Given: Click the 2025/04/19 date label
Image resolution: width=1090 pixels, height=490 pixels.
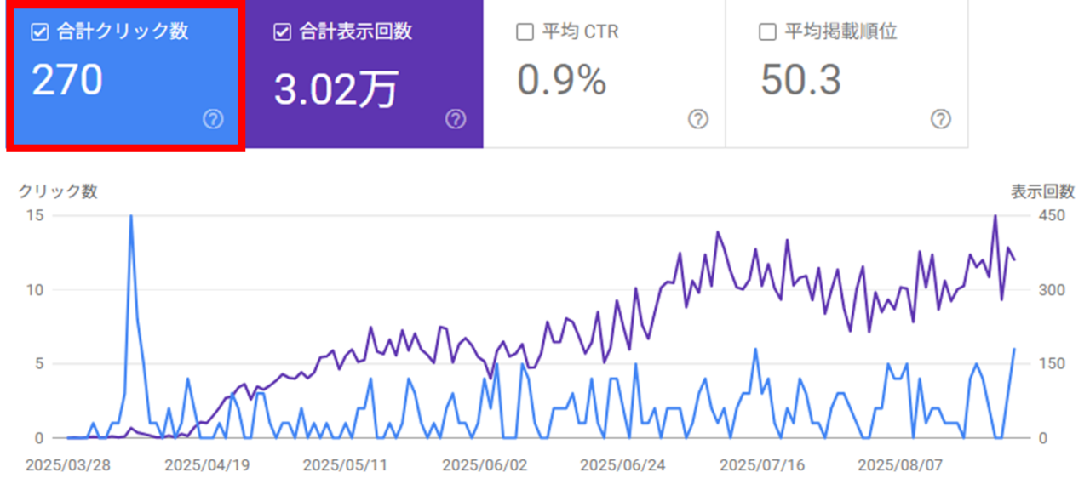Looking at the screenshot, I should coord(206,465).
